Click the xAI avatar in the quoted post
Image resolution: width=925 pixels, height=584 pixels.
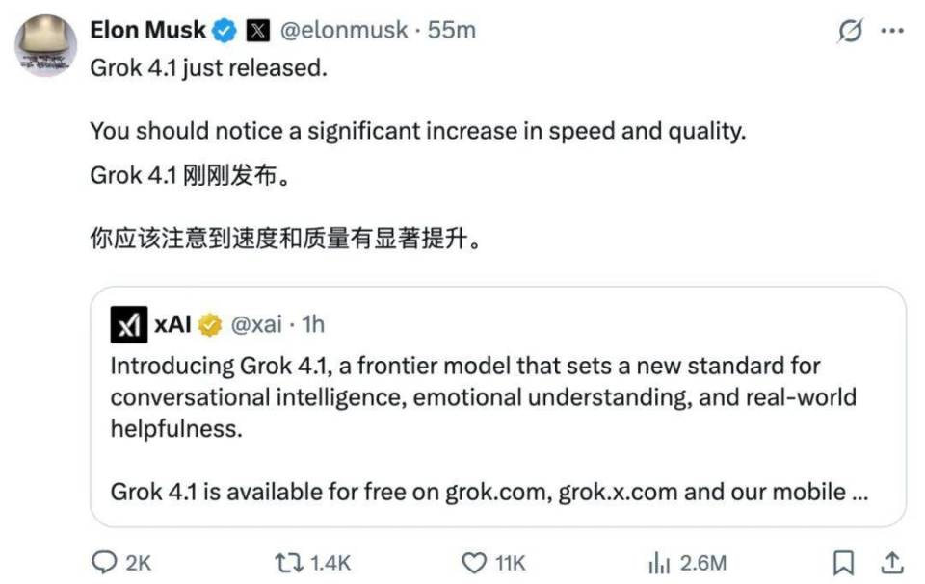click(x=129, y=325)
